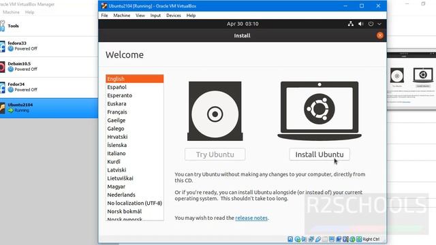436x245 pixels.
Task: Click the Try Ubuntu button
Action: coord(215,154)
